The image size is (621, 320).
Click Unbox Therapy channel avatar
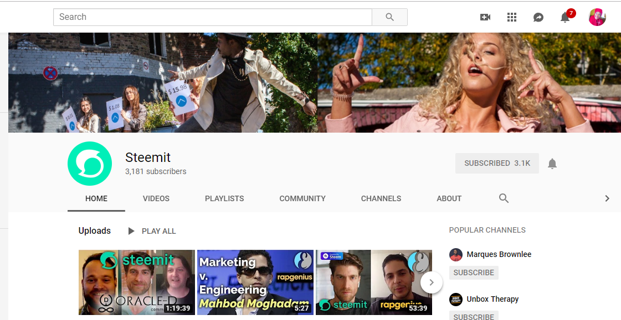(x=456, y=300)
